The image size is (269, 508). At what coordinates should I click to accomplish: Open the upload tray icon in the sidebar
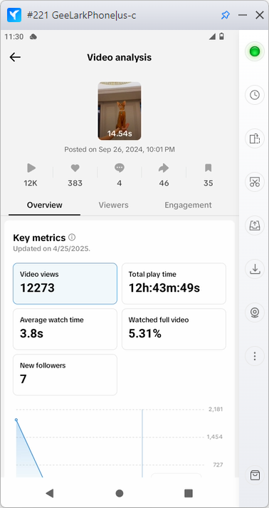255,225
